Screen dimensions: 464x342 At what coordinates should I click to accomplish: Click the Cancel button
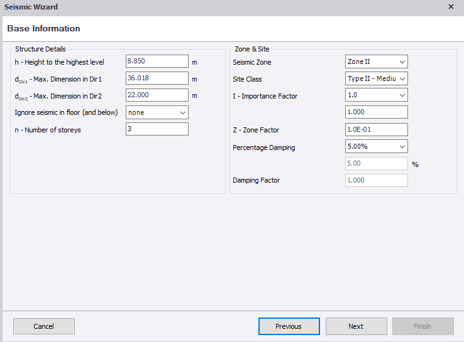pyautogui.click(x=44, y=326)
